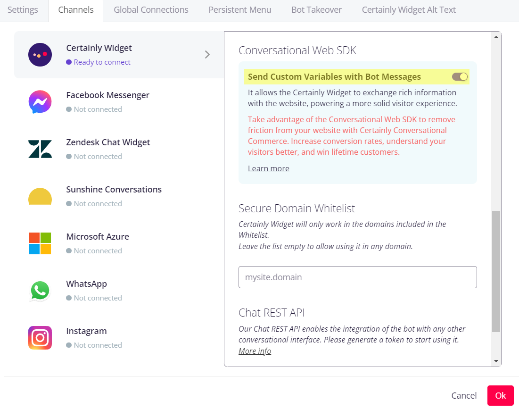The width and height of the screenshot is (519, 409).
Task: Expand the Certainly Widget settings chevron
Action: coord(207,55)
